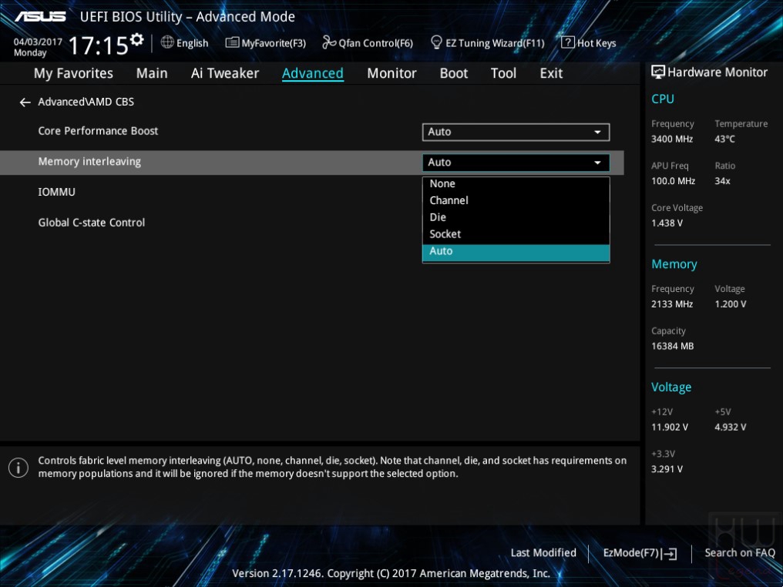Click the Memory section heading

click(x=674, y=264)
